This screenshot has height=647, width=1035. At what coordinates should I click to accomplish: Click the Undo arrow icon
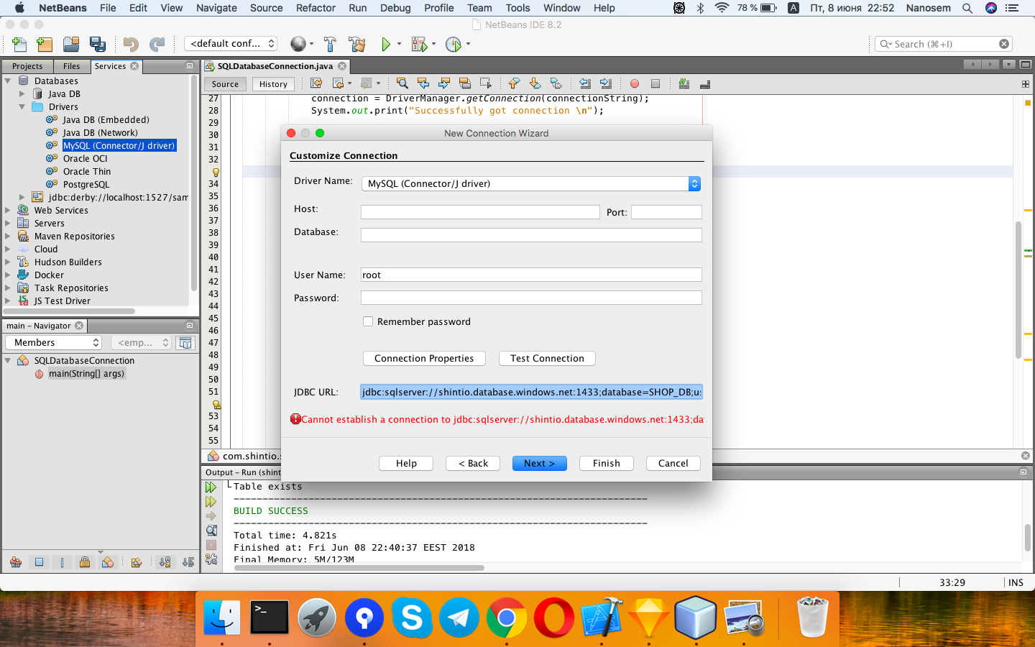click(130, 44)
